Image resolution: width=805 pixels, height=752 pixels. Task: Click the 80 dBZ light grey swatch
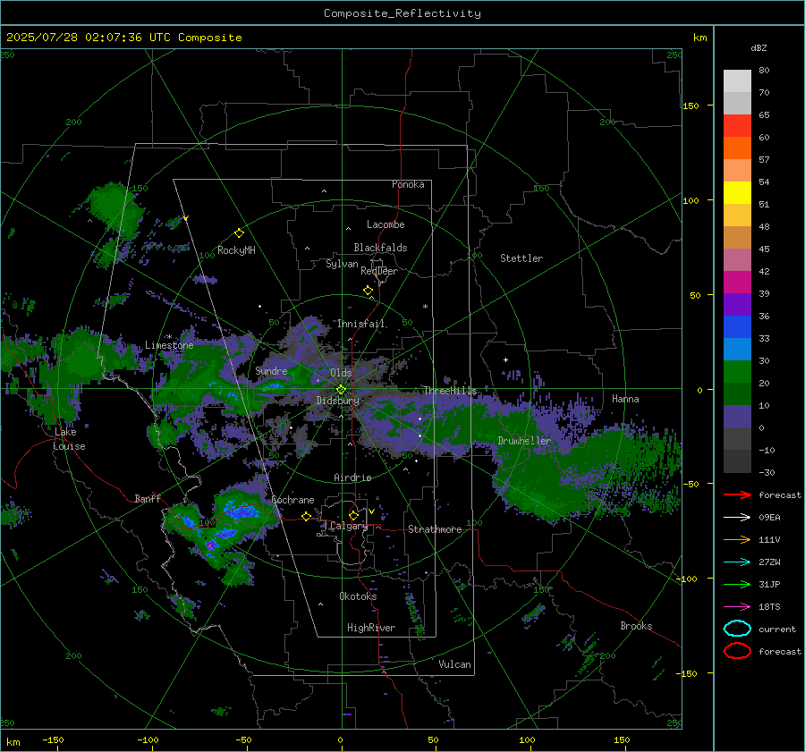tap(737, 81)
